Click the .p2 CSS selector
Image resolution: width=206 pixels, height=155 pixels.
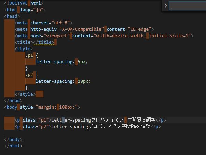click(x=29, y=75)
